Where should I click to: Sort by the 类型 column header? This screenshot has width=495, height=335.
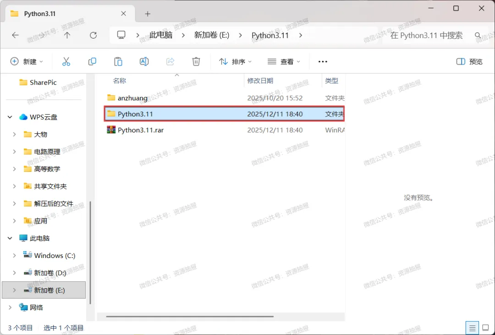pos(331,81)
